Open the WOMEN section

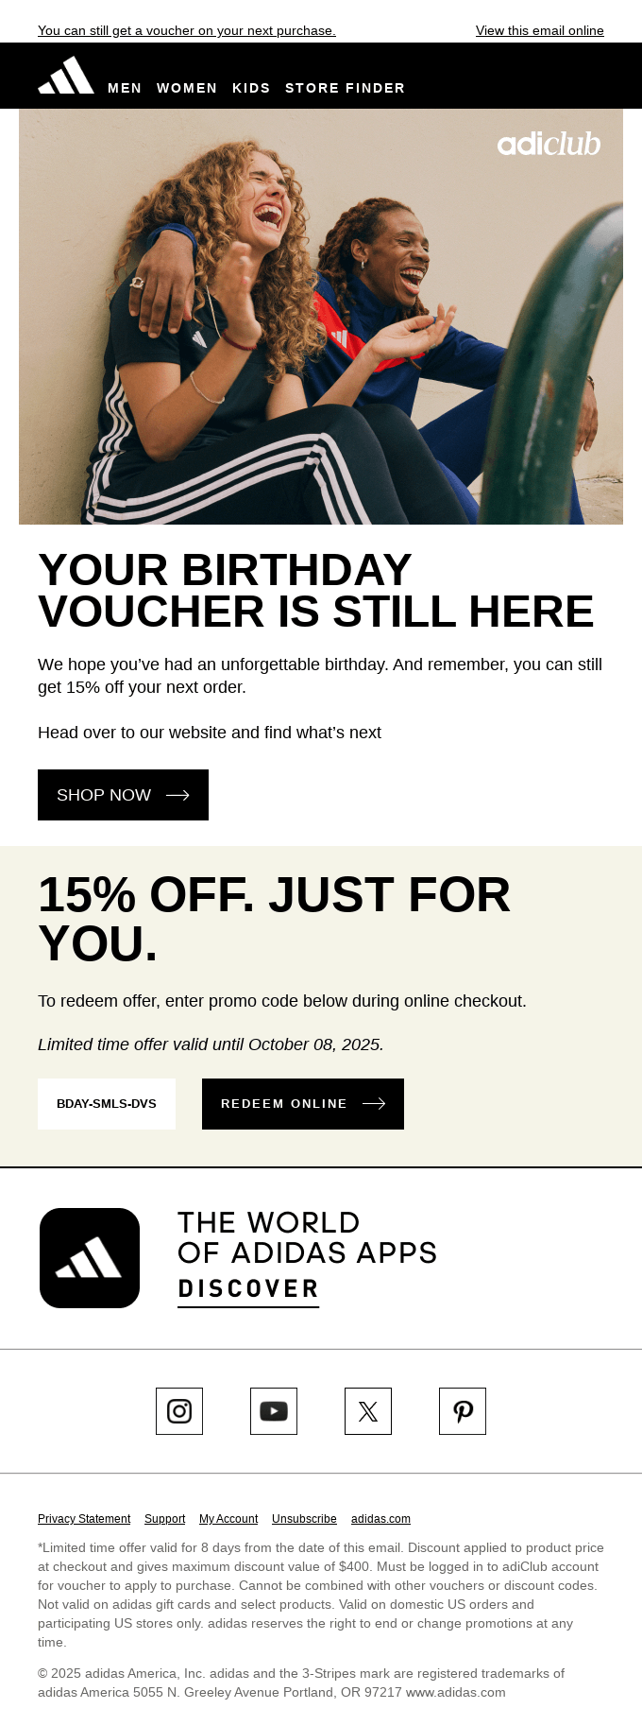click(x=186, y=88)
